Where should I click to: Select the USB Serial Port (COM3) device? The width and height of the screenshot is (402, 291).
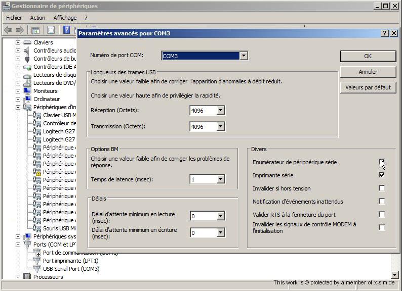click(x=71, y=269)
